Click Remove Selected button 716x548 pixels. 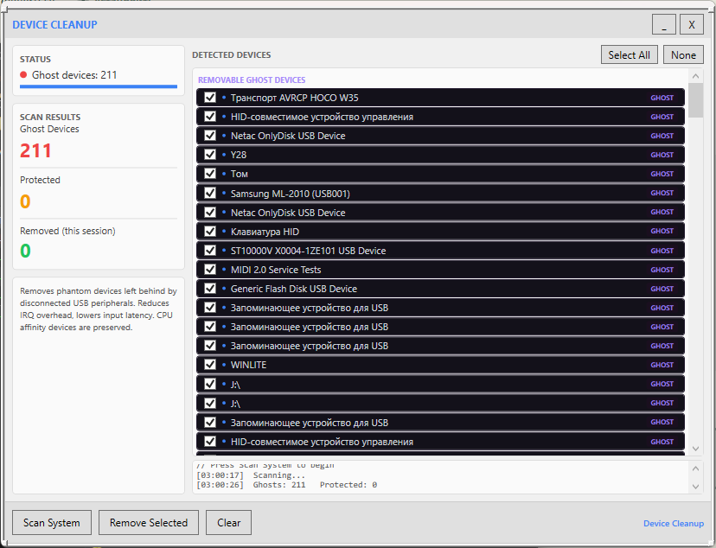click(x=149, y=523)
